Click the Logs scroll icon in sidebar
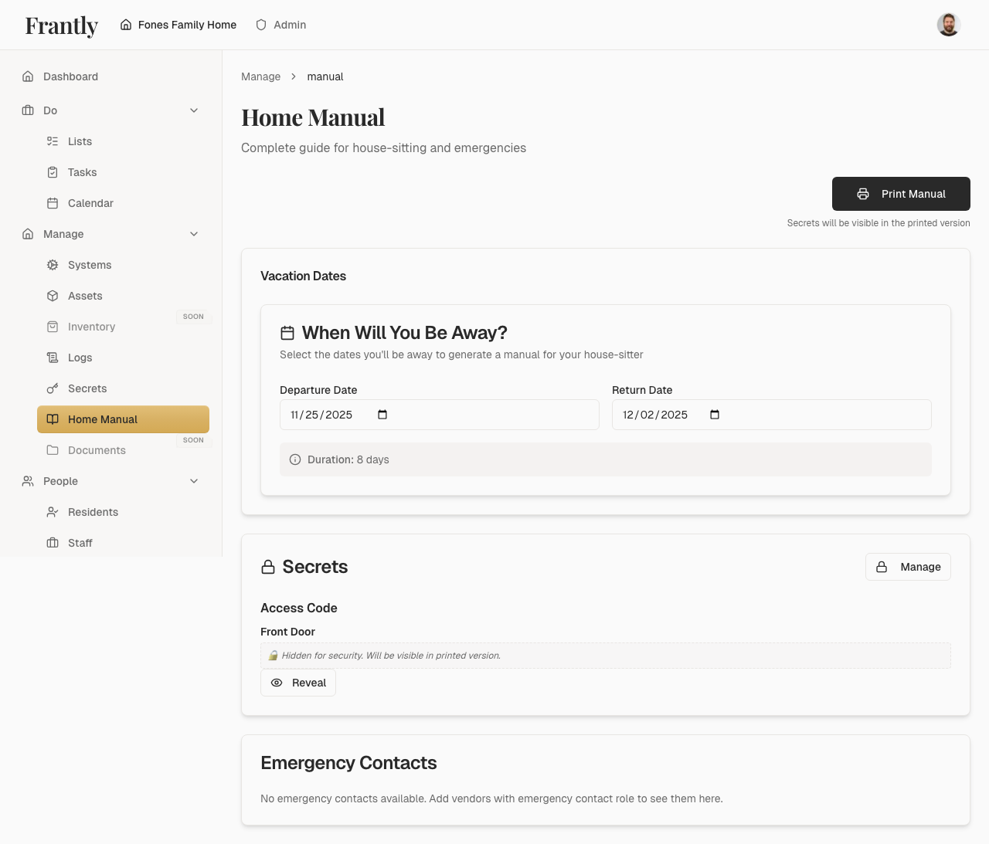The image size is (989, 844). [53, 358]
